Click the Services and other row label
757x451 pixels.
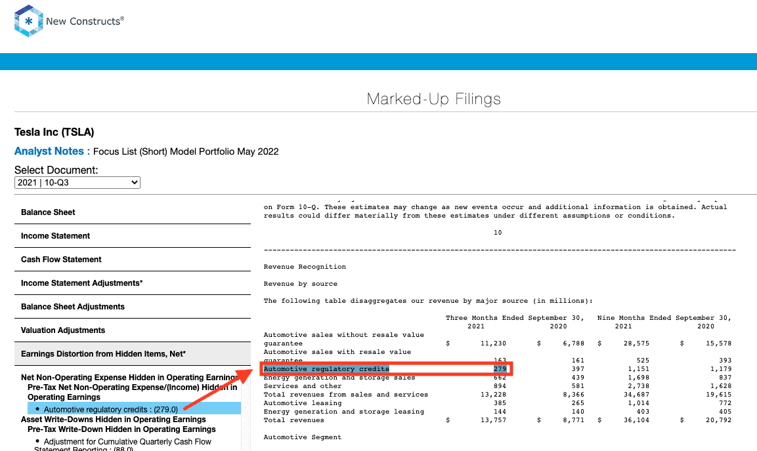[303, 386]
